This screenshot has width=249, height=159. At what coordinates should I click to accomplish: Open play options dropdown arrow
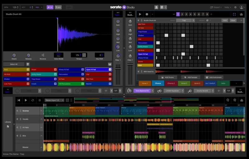coord(152,14)
